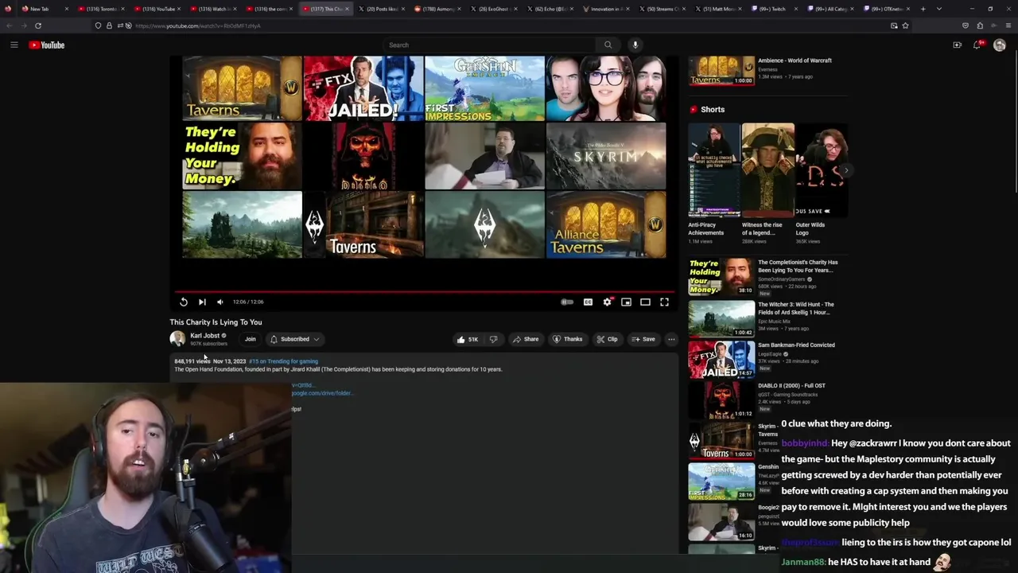
Task: Switch to the (20) Posts liked tab
Action: (x=383, y=9)
